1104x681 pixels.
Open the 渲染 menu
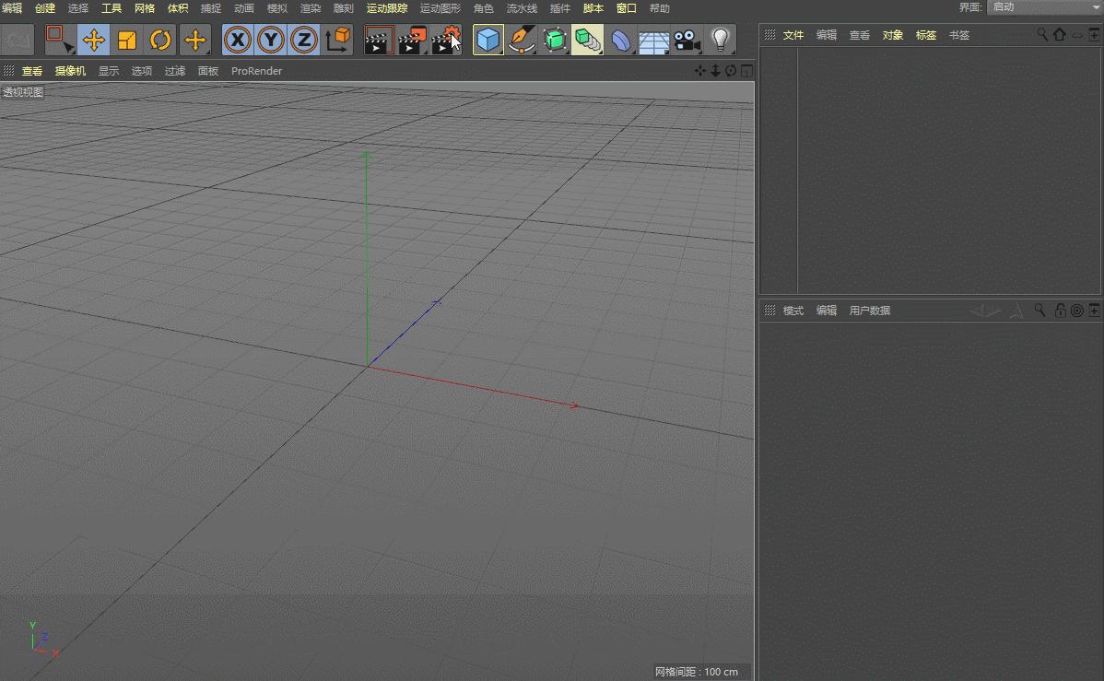[311, 8]
